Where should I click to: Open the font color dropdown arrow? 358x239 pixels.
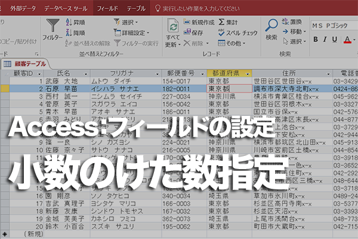(354, 39)
